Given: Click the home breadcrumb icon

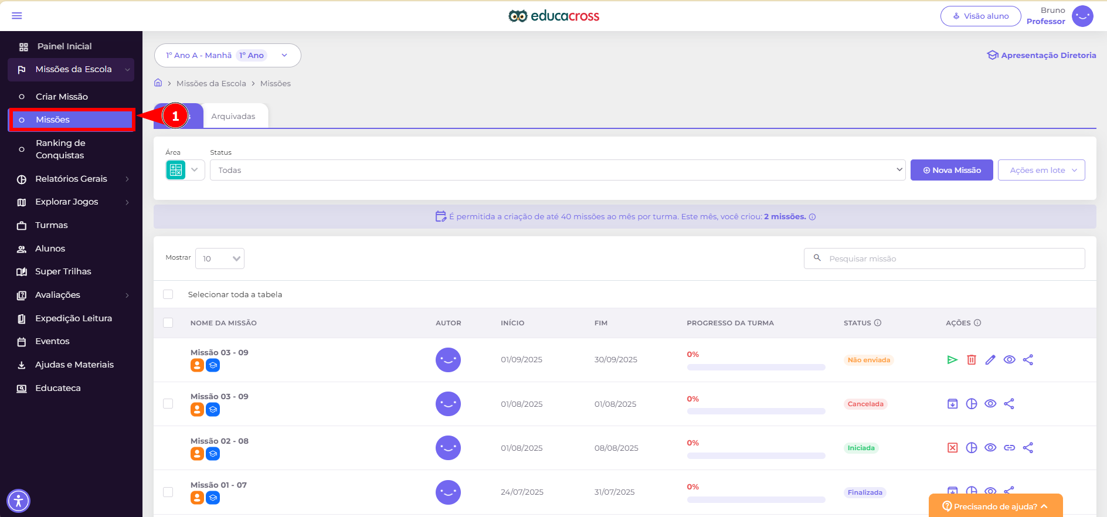Looking at the screenshot, I should [158, 83].
